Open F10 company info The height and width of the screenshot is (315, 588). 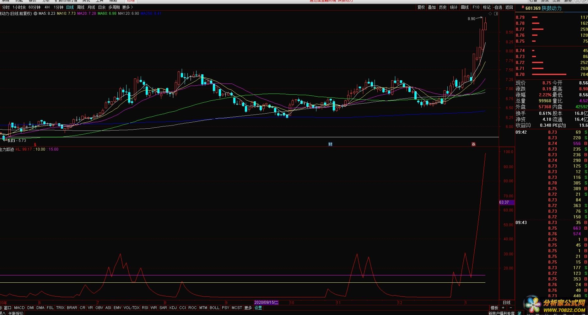coord(476,7)
